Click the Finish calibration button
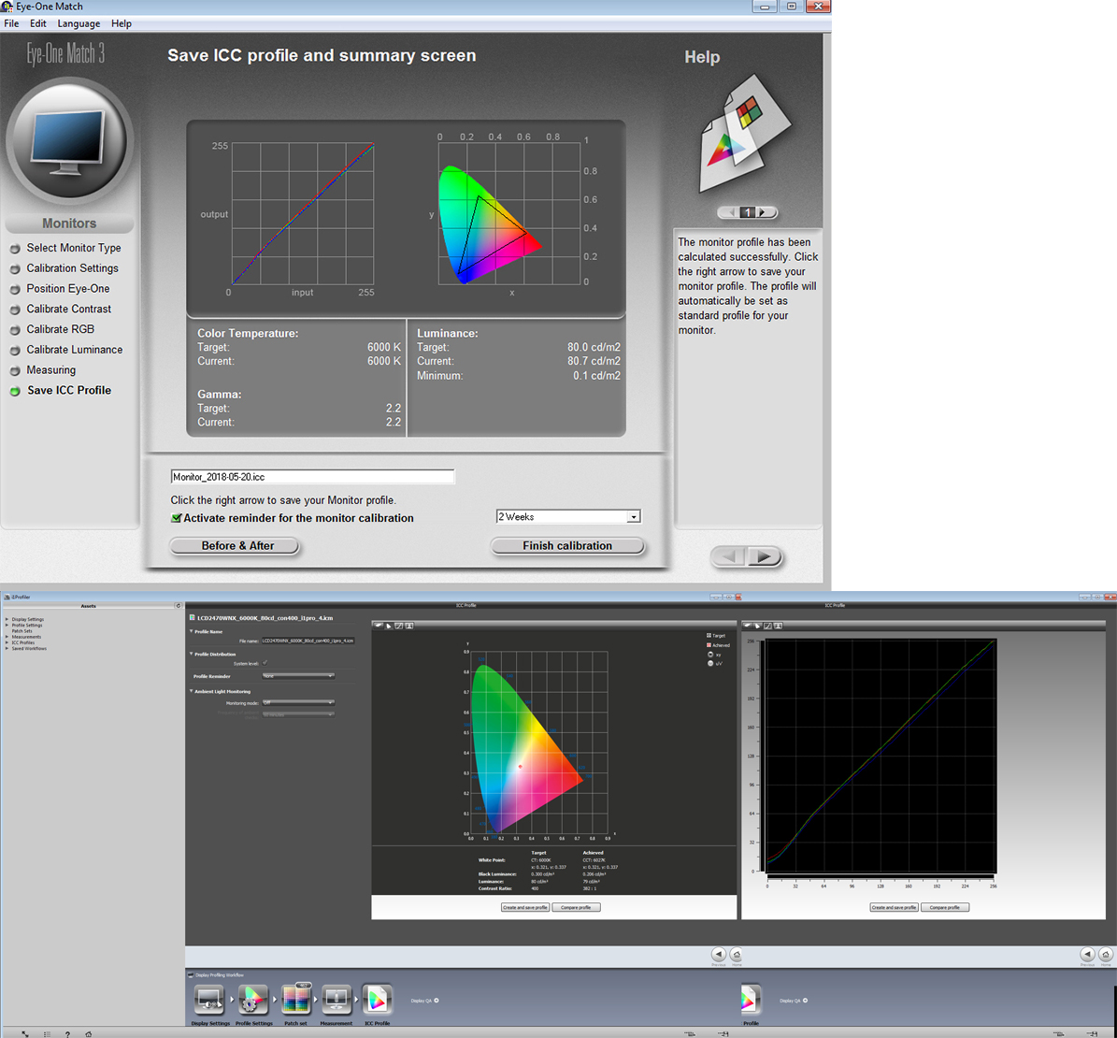Screen dimensions: 1117x1038 pos(567,546)
